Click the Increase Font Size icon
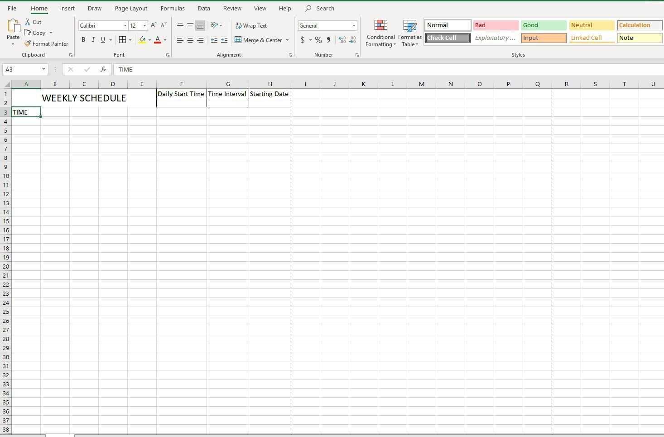The image size is (664, 437). [x=154, y=26]
